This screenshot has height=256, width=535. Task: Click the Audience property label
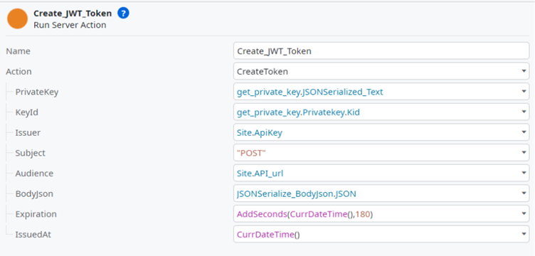coord(34,174)
